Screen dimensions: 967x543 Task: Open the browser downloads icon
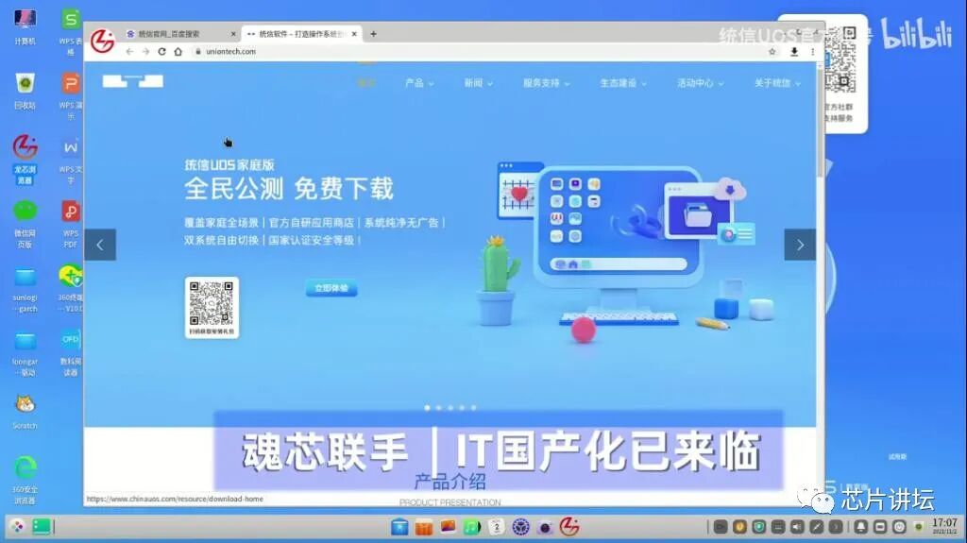coord(794,52)
